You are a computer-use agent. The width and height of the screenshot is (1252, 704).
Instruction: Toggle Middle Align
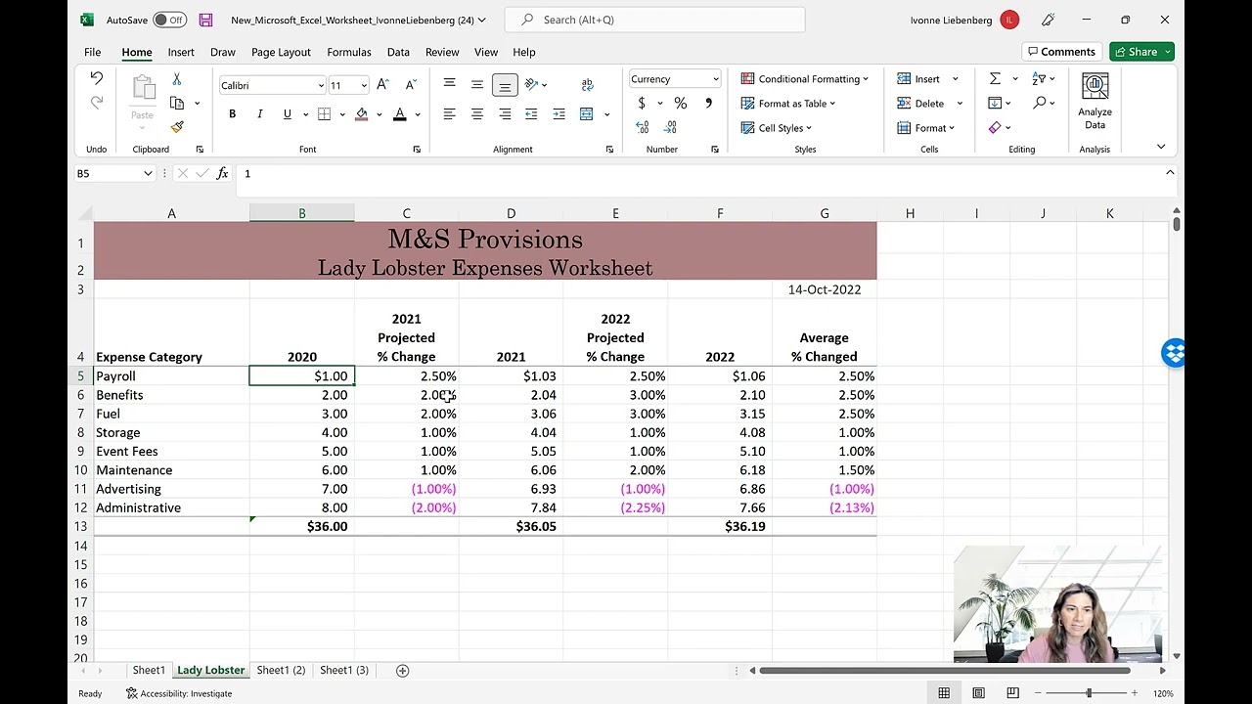tap(477, 85)
